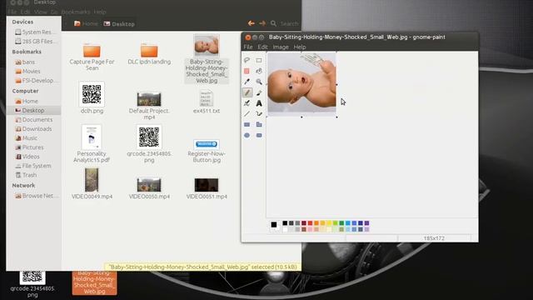Open the gnome-paint Edit menu
This screenshot has width=533, height=300.
[262, 47]
